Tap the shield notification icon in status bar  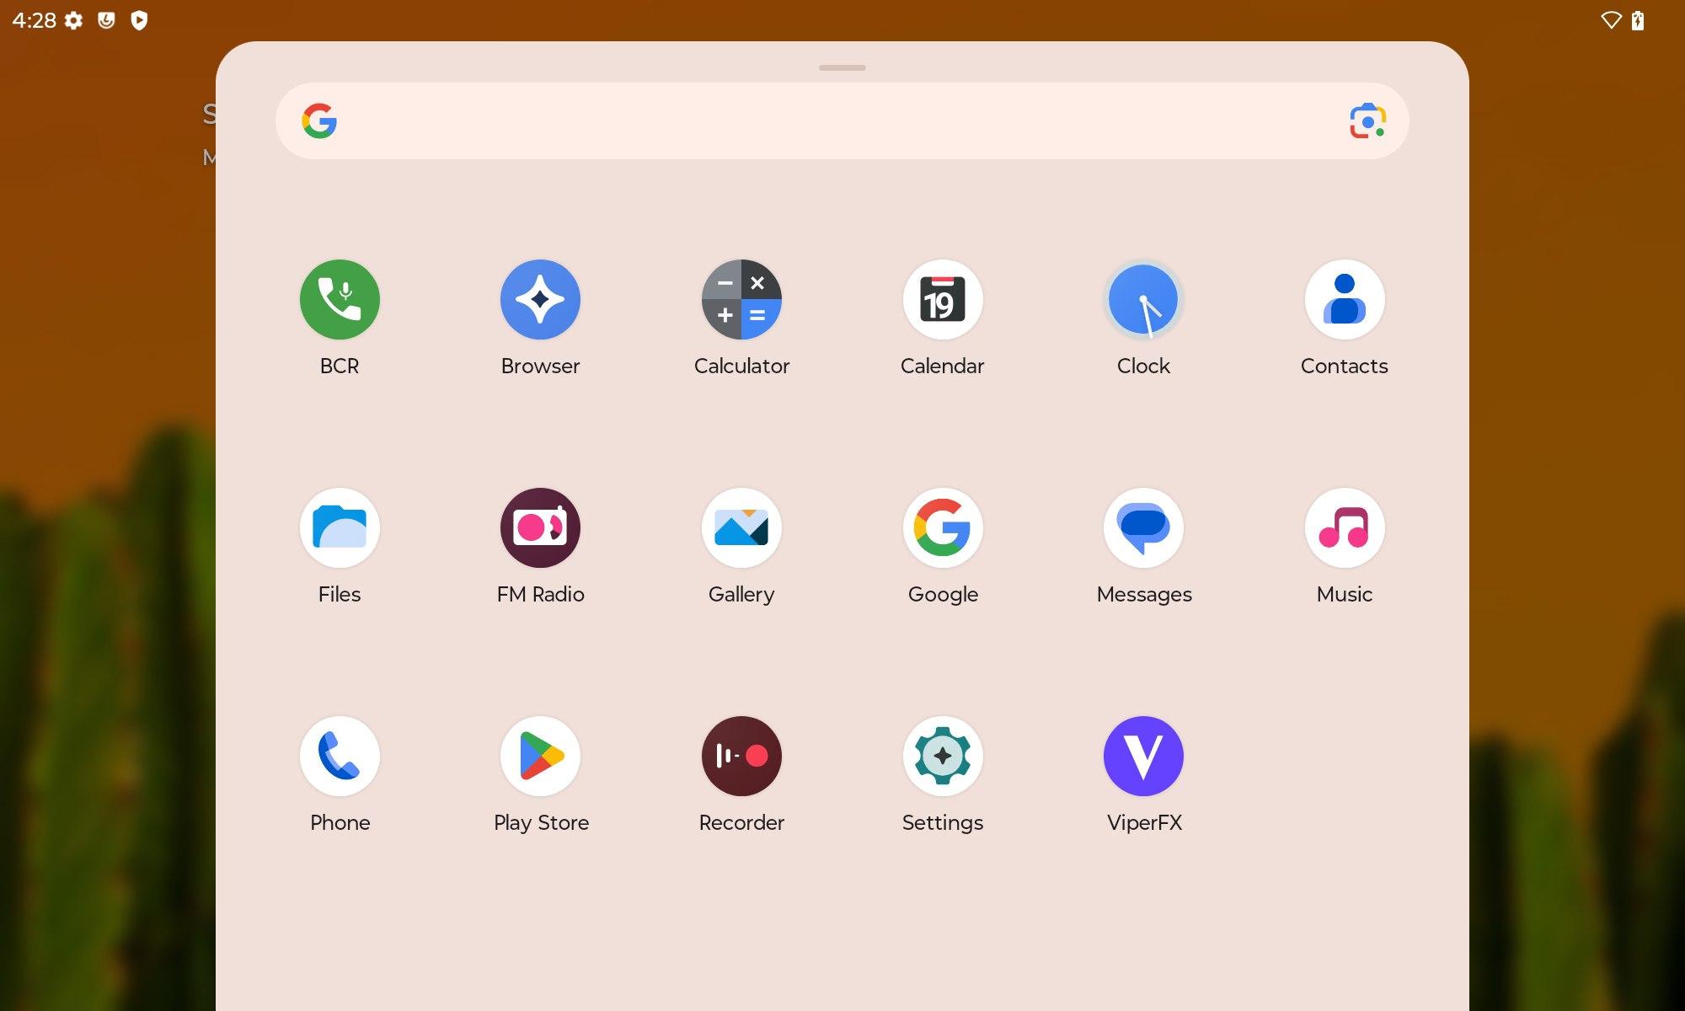(x=139, y=20)
